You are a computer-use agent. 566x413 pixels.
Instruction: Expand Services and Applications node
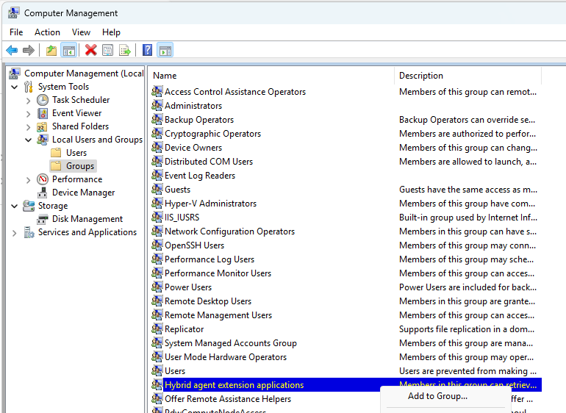(x=15, y=232)
